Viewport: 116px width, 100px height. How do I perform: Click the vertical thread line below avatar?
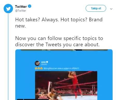click(x=8, y=57)
